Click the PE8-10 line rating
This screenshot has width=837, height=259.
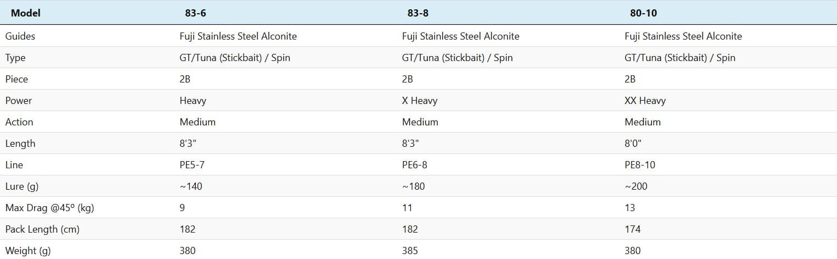(640, 165)
